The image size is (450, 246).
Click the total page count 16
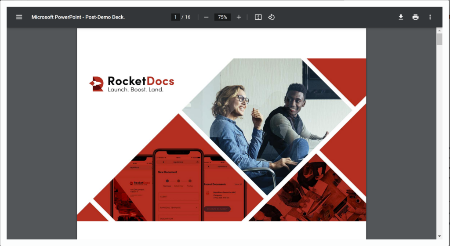[x=188, y=17]
